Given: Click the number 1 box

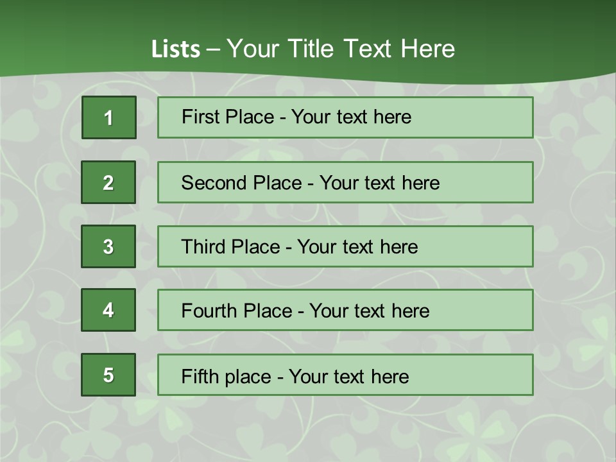Looking at the screenshot, I should (109, 117).
